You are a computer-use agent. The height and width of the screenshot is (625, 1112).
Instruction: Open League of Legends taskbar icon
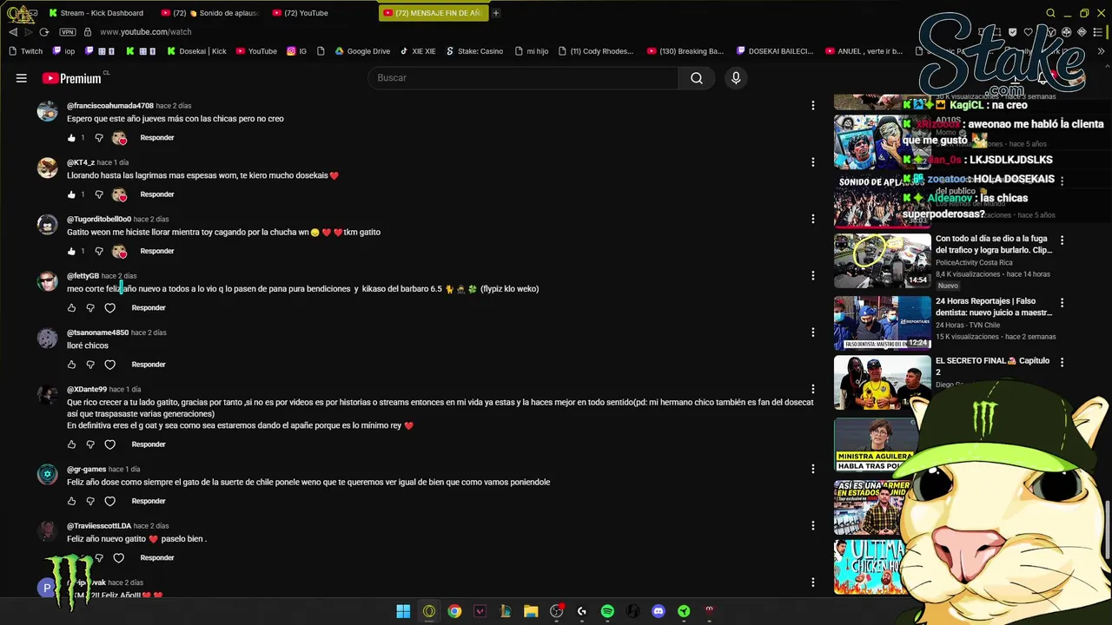coord(506,611)
